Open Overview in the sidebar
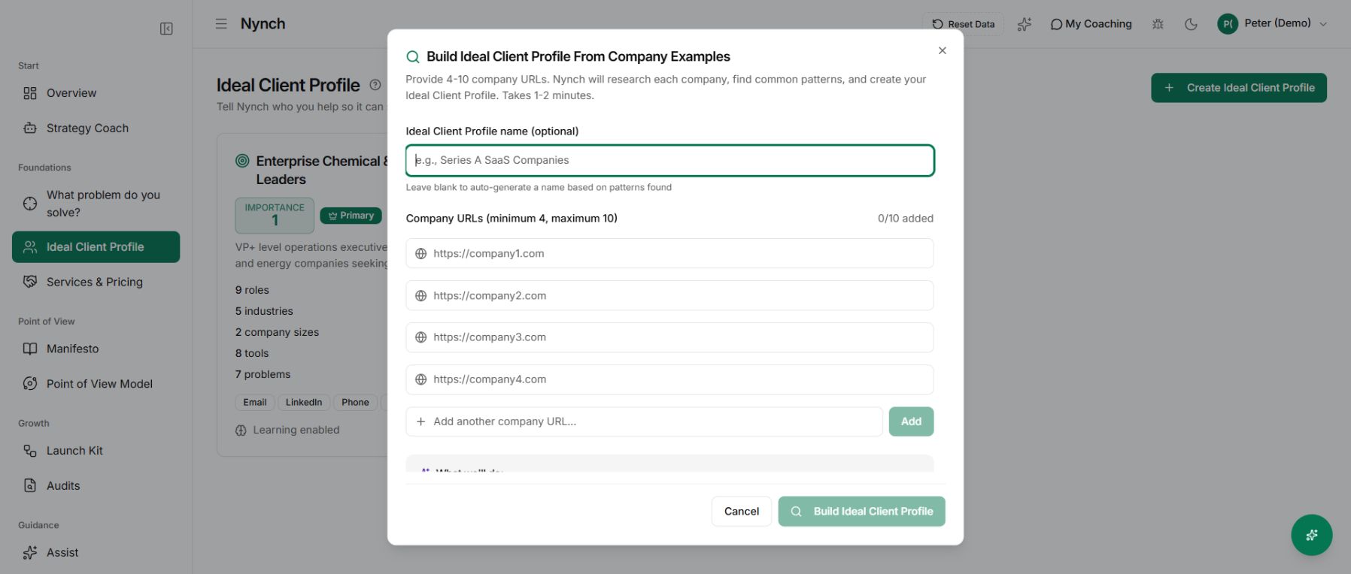 96,93
